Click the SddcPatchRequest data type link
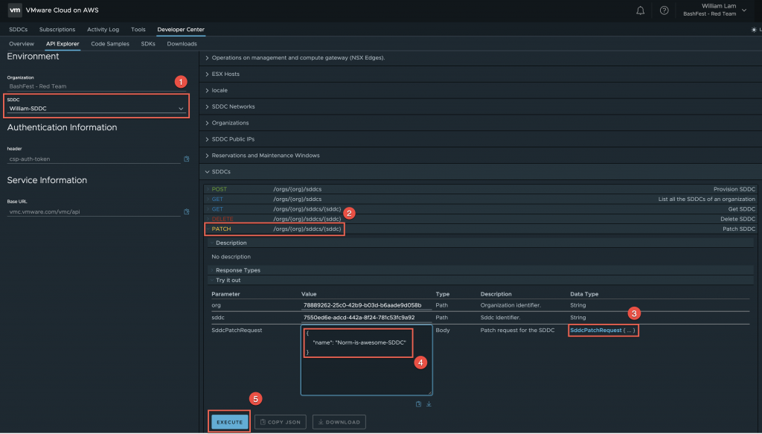Screen dimensions: 762x434 coord(602,330)
